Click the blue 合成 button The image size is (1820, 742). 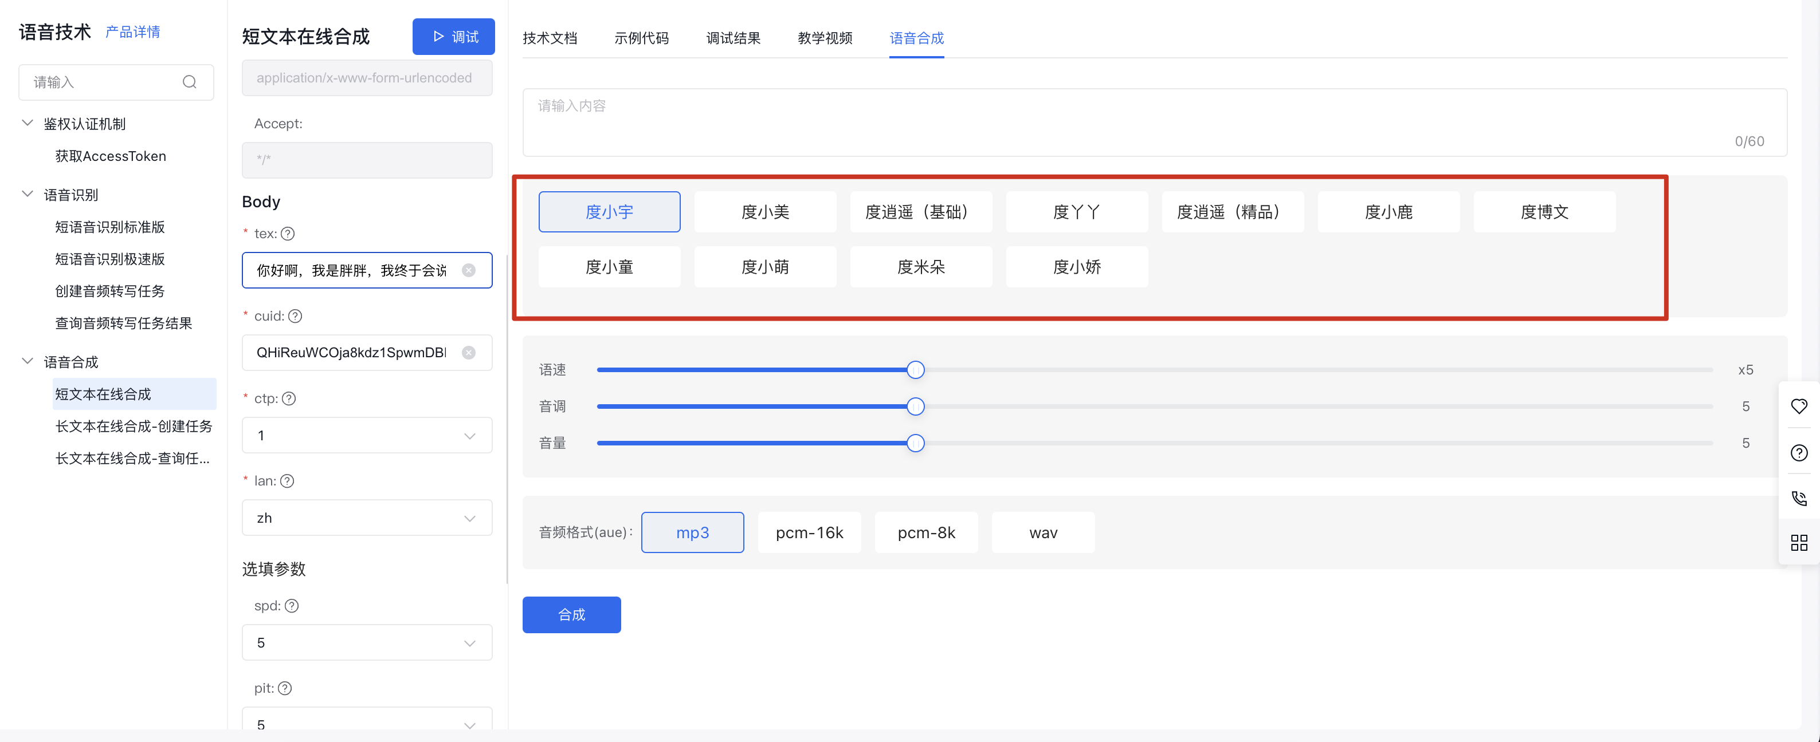(x=571, y=614)
